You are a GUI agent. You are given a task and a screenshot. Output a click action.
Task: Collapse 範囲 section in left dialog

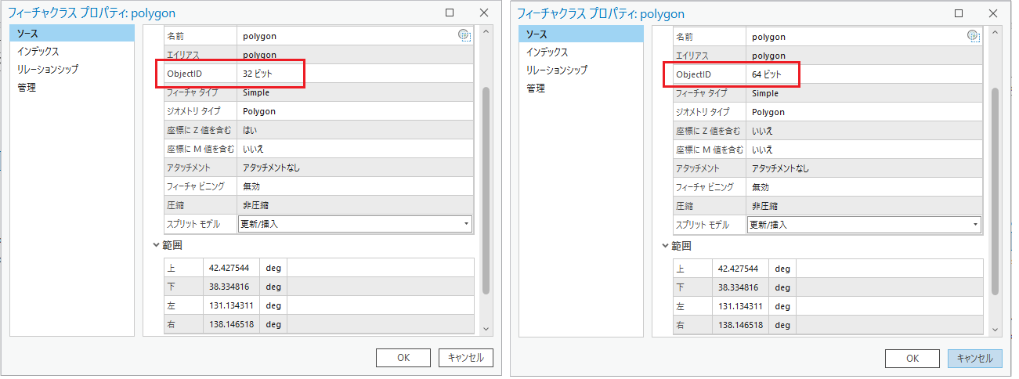click(157, 245)
